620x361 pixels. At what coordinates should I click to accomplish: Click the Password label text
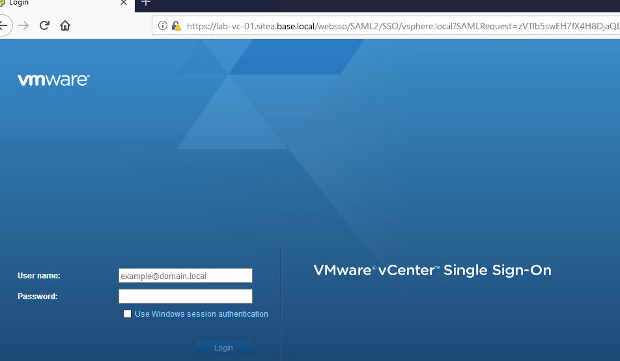[38, 297]
